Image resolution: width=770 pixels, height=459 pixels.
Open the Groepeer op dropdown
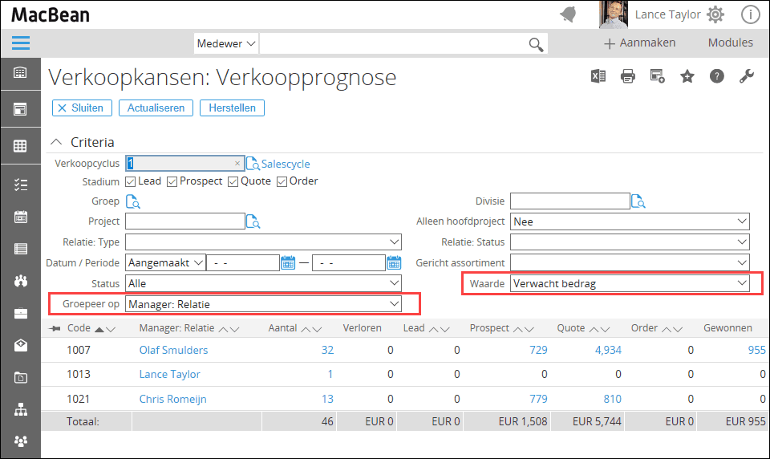pos(264,304)
